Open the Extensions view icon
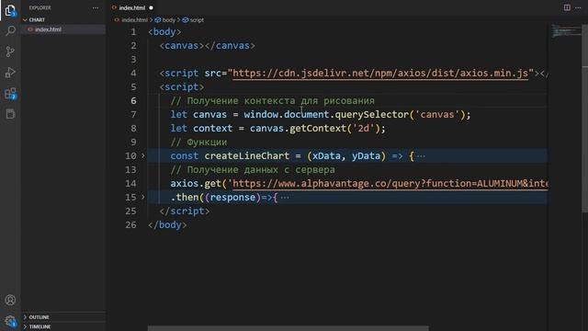588x331 pixels. (x=10, y=94)
